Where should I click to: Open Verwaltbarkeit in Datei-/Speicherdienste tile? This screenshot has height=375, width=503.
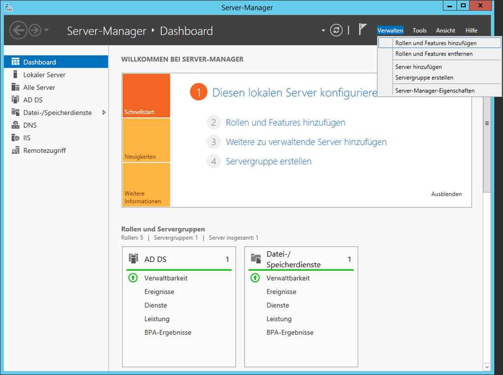[x=288, y=278]
